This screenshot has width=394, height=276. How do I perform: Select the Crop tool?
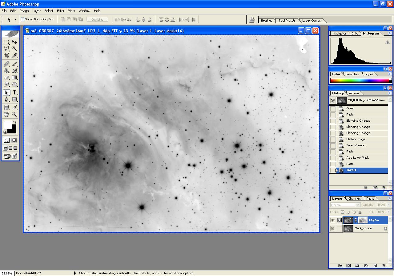point(6,56)
